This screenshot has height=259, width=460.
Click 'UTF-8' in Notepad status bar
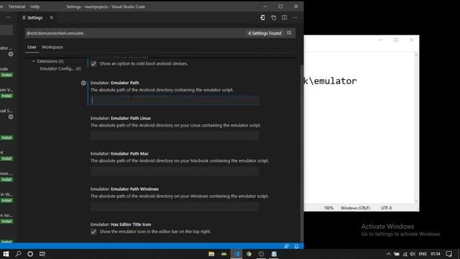pos(387,208)
